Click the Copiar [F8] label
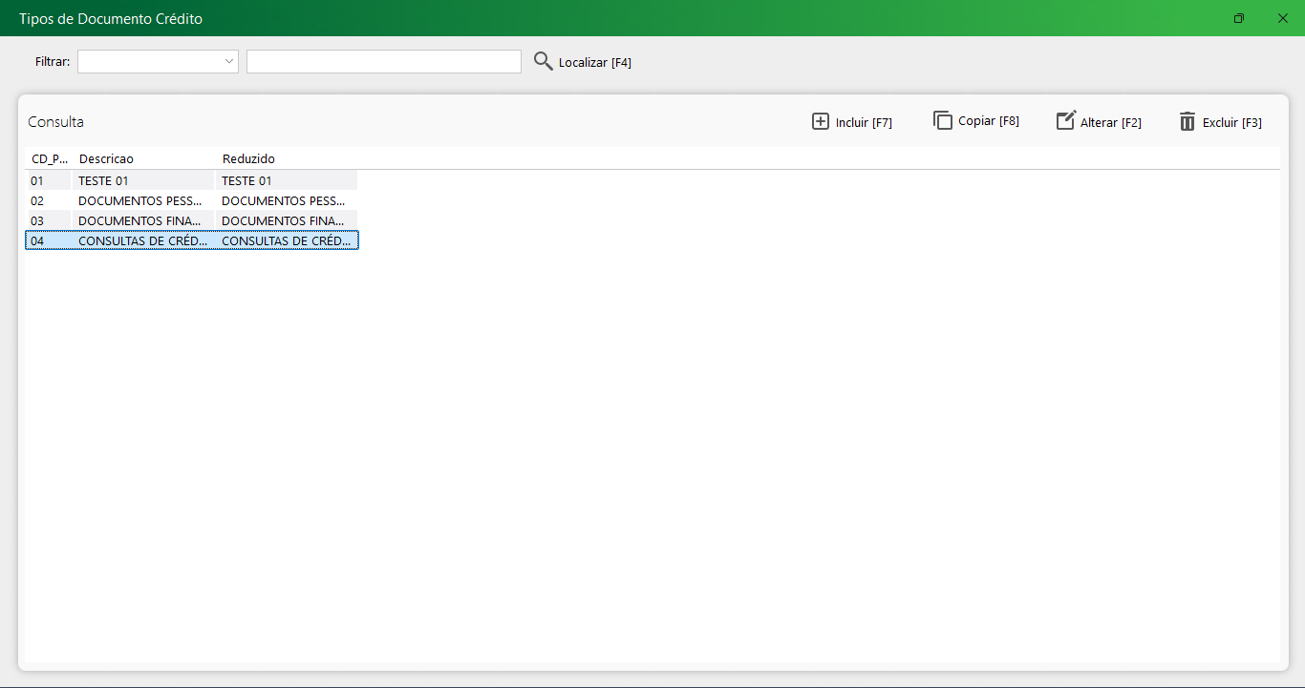1305x688 pixels. coord(989,121)
